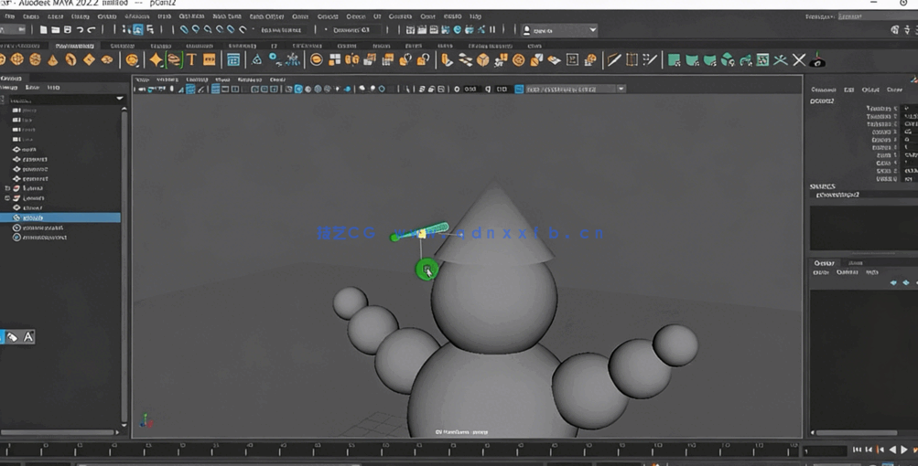Click the polygon cone icon on the shelf
918x466 pixels.
coord(53,59)
